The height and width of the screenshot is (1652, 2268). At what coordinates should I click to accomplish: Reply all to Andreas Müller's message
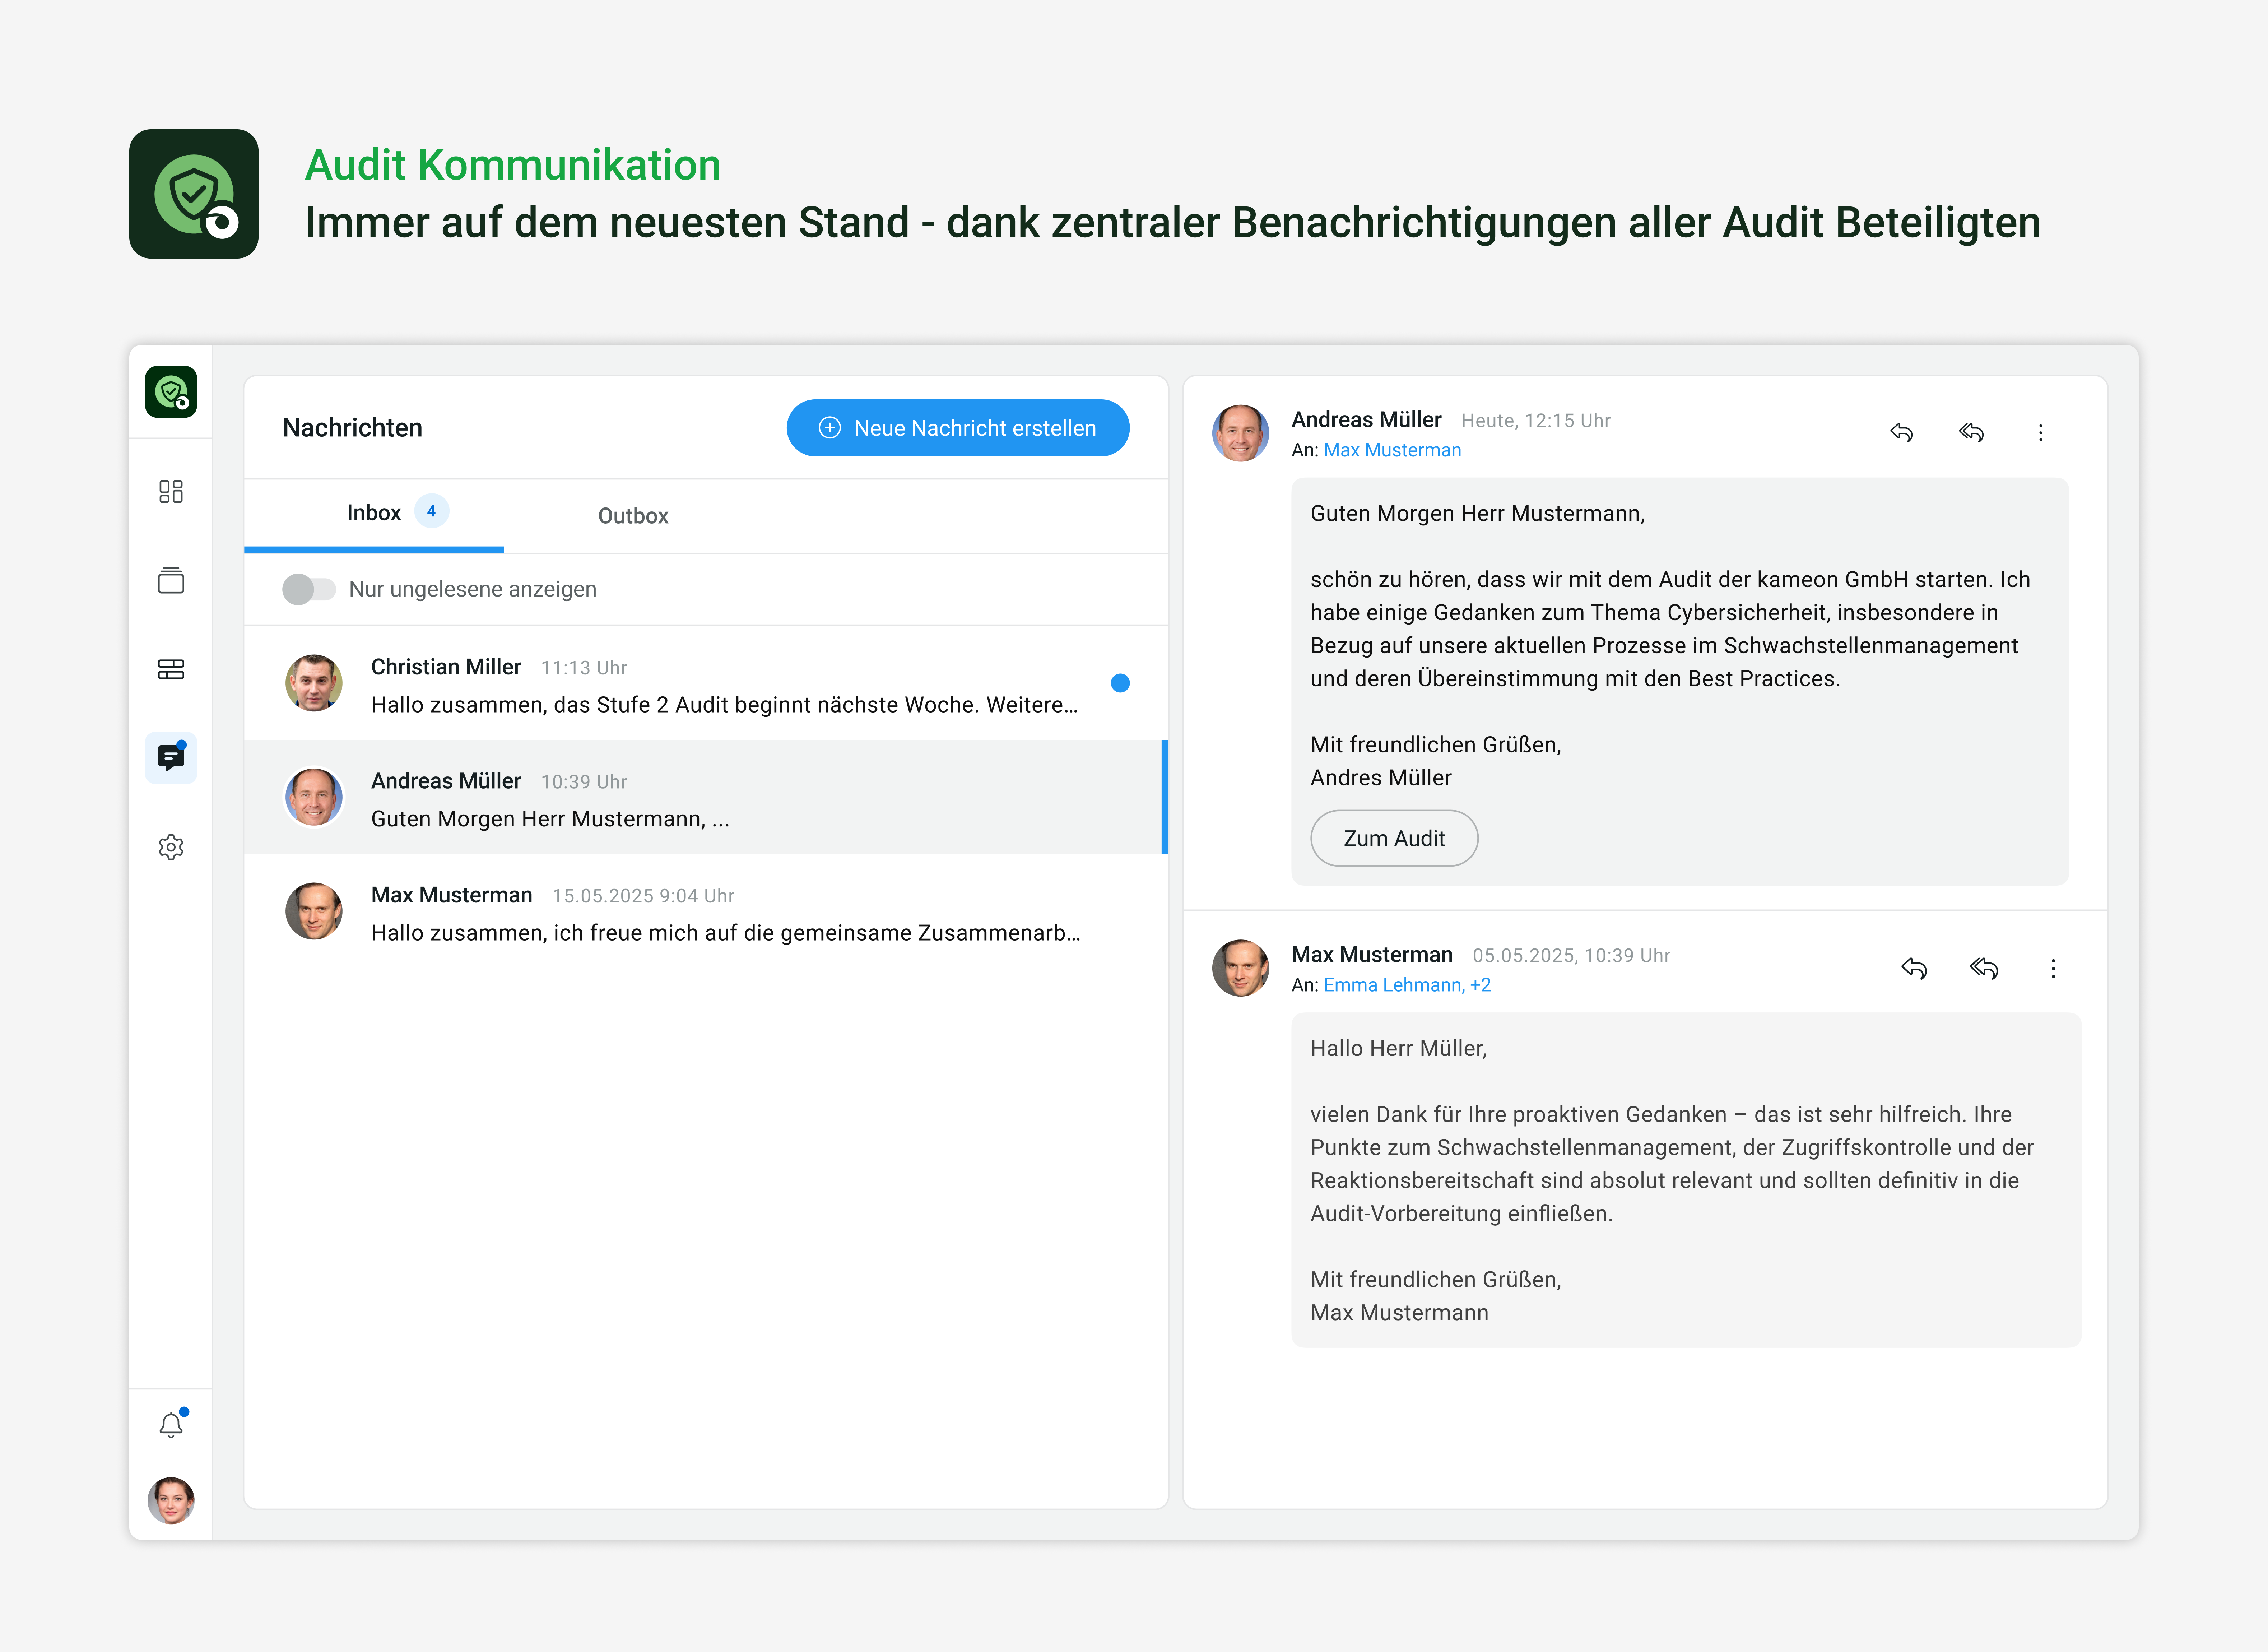[x=1971, y=432]
